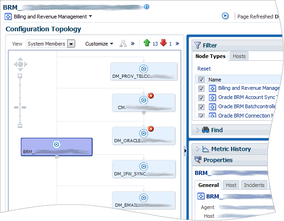Viewport: 284px width, 221px height.
Task: Uncheck Oracle BRM Batchcontroller node type
Action: click(x=201, y=107)
